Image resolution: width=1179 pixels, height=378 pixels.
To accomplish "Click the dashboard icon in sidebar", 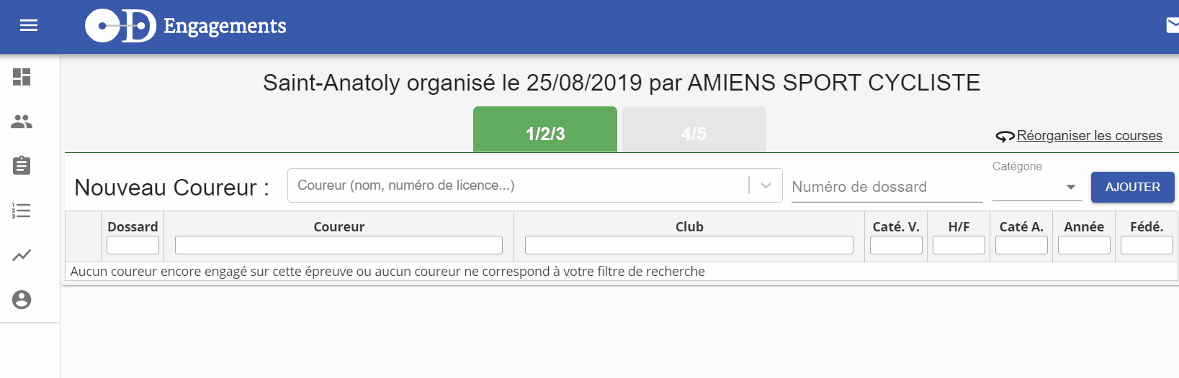I will (x=22, y=77).
